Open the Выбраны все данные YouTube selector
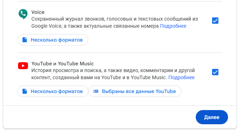239x131 pixels. tap(135, 91)
